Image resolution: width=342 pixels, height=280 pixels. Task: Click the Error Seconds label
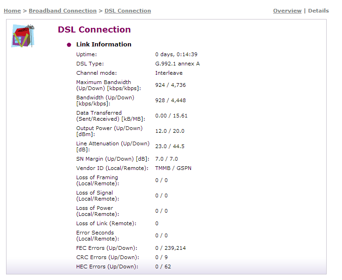(x=98, y=235)
